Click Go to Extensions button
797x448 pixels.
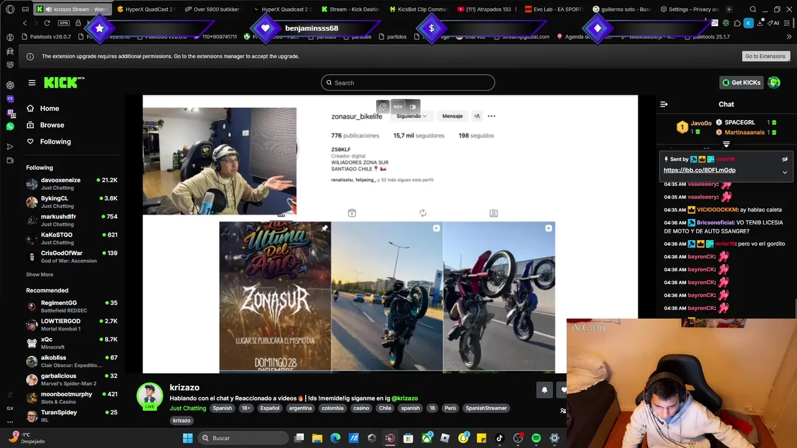(765, 56)
